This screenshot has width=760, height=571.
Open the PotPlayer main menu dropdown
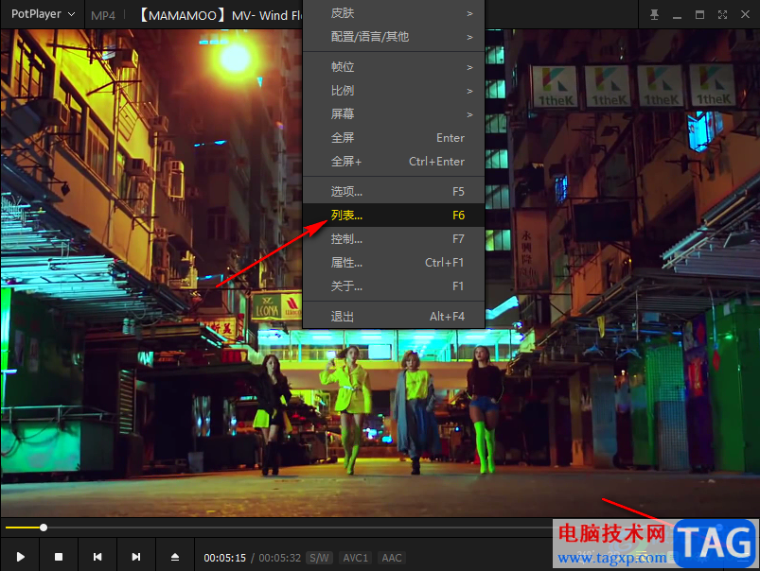point(43,14)
